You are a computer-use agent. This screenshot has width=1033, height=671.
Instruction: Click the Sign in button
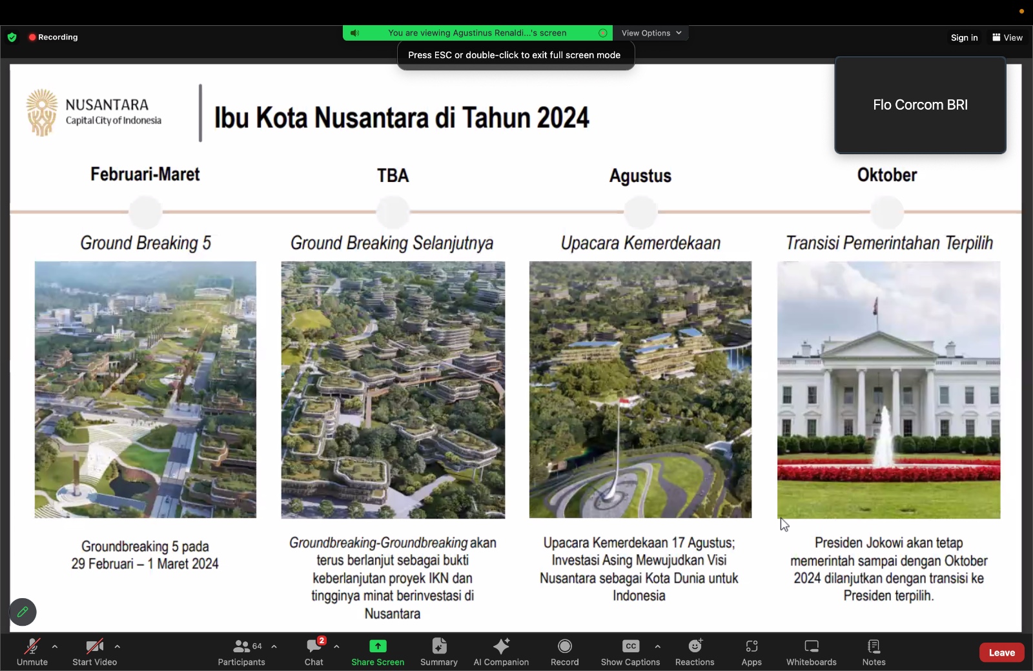tap(964, 37)
